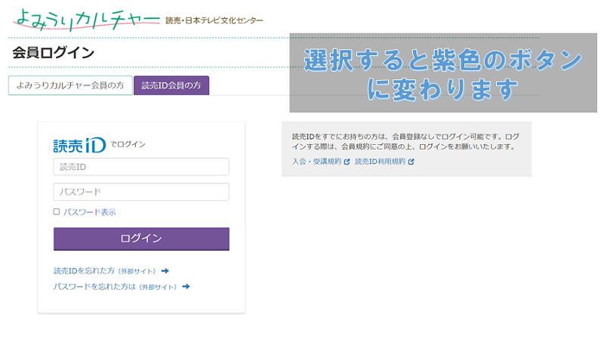Click the パスワード表示 label text
The width and height of the screenshot is (604, 339).
tap(89, 212)
